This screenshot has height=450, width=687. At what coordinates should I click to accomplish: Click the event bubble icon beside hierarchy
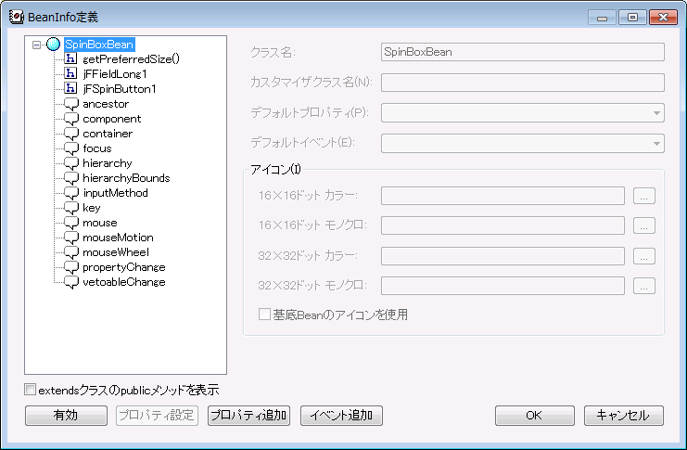(71, 164)
